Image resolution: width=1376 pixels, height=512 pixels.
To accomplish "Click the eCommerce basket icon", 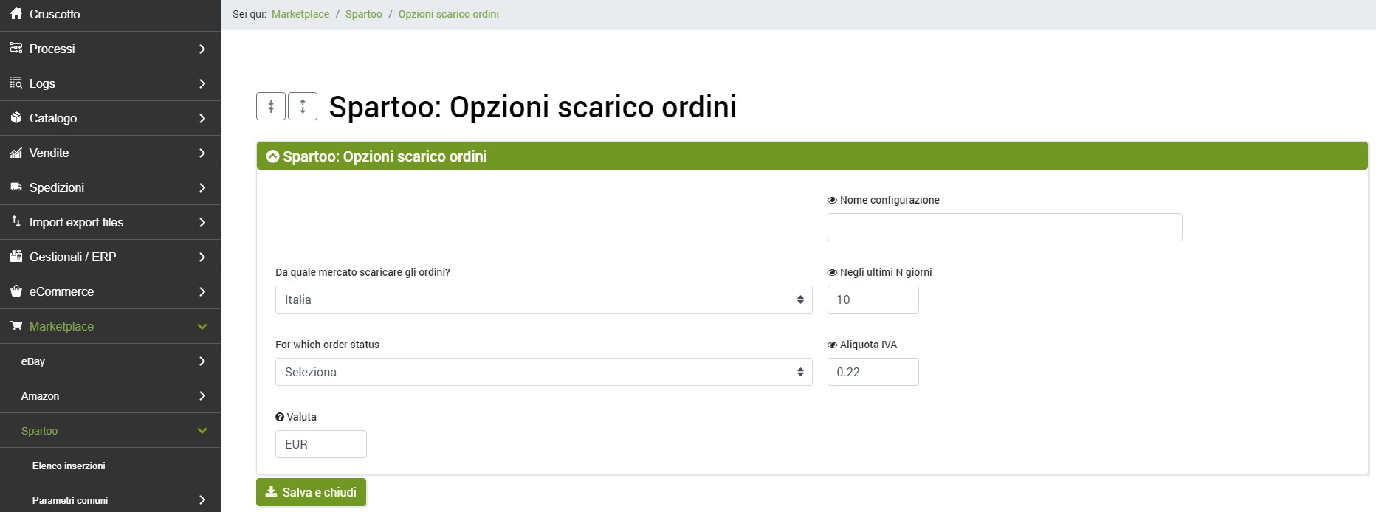I will click(x=16, y=291).
